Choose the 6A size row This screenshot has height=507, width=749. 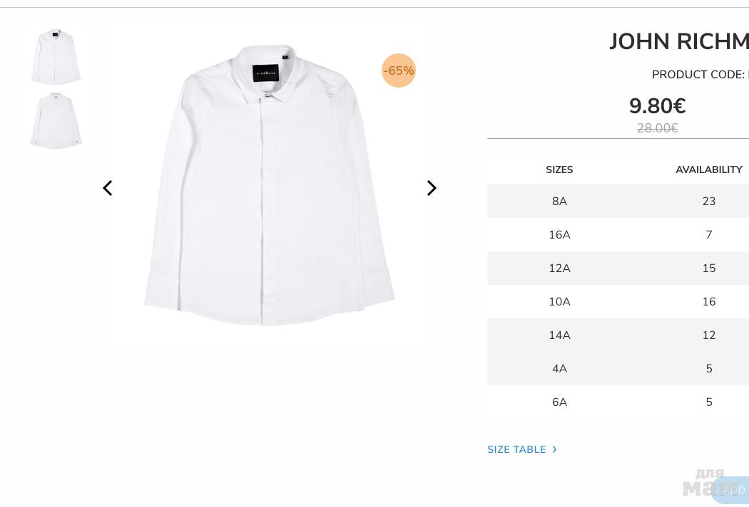(559, 402)
